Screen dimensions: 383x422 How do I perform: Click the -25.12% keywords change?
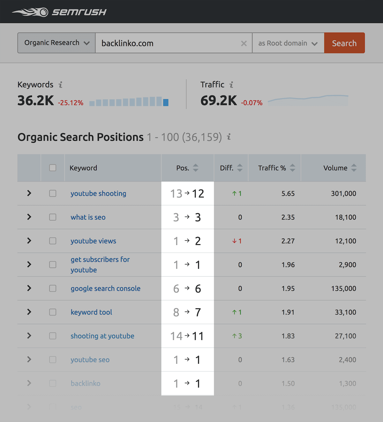(71, 103)
